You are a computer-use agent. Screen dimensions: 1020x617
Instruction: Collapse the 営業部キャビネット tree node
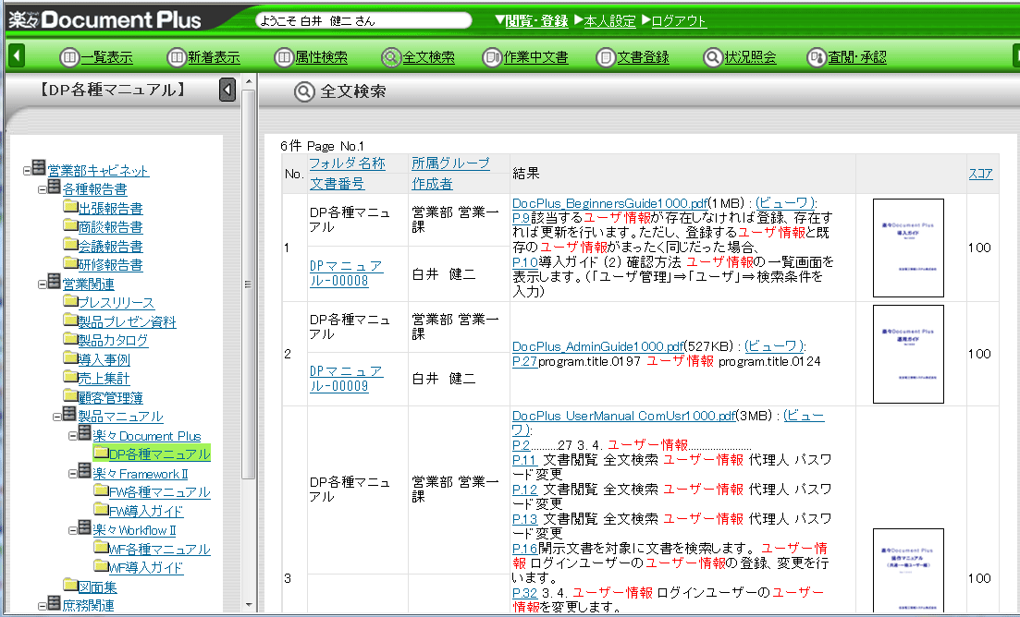tap(28, 169)
